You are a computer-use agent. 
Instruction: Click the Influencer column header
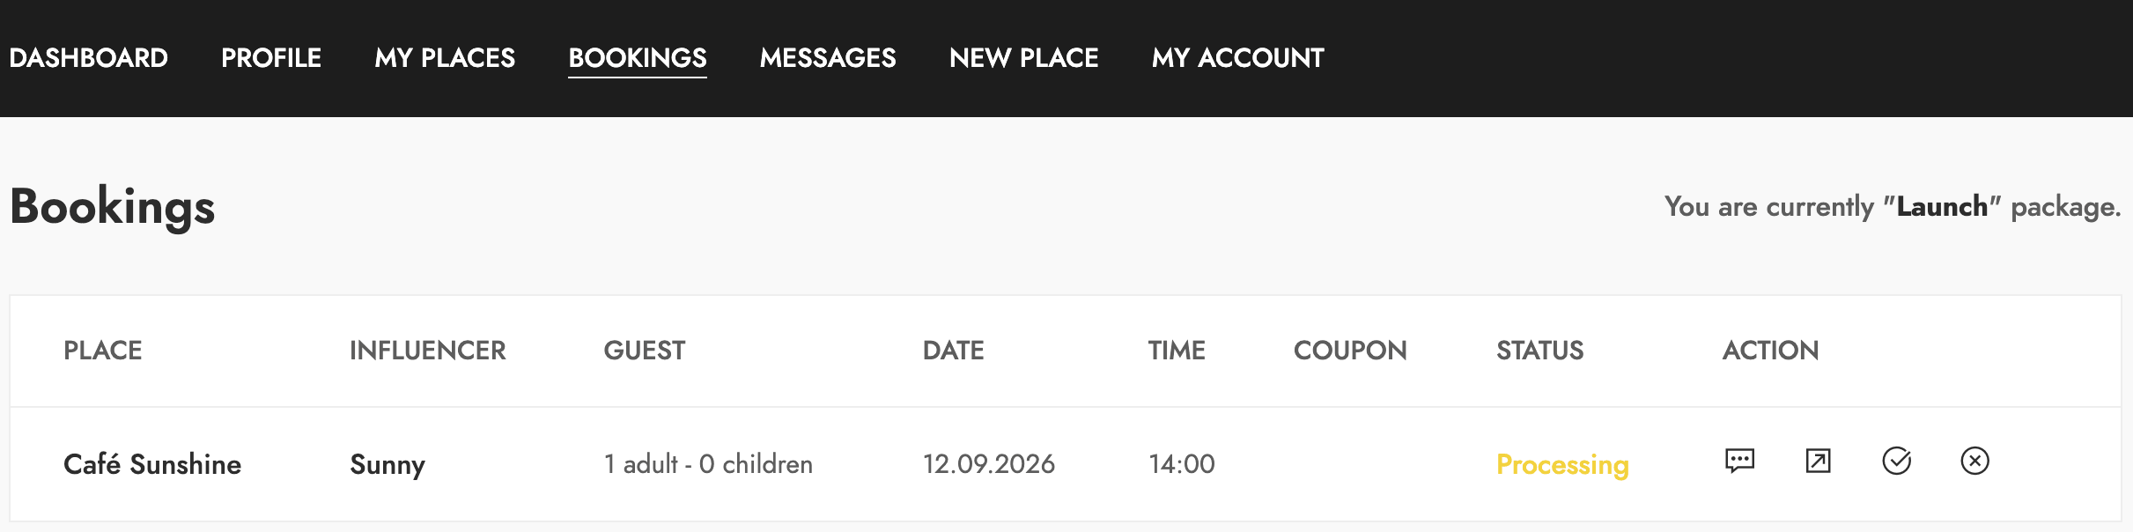[x=428, y=351]
